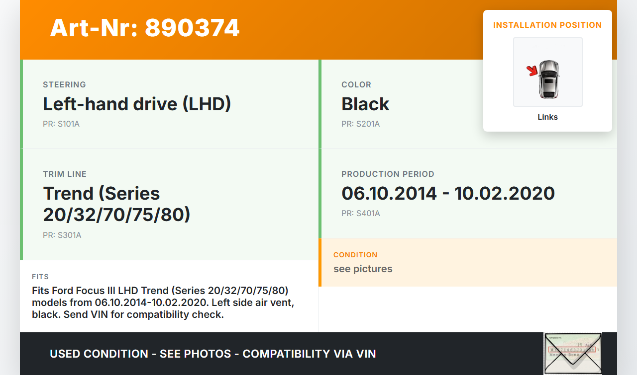Click the PR: S401A code
637x375 pixels.
click(361, 213)
